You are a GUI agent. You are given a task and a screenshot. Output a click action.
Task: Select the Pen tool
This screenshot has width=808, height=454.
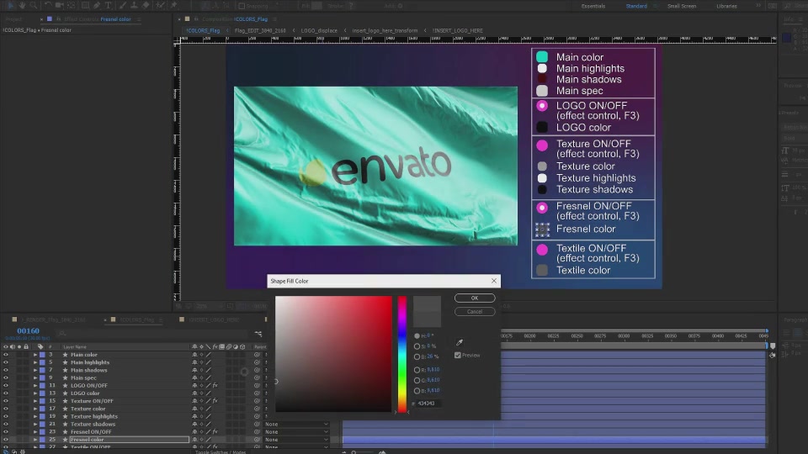pyautogui.click(x=97, y=5)
